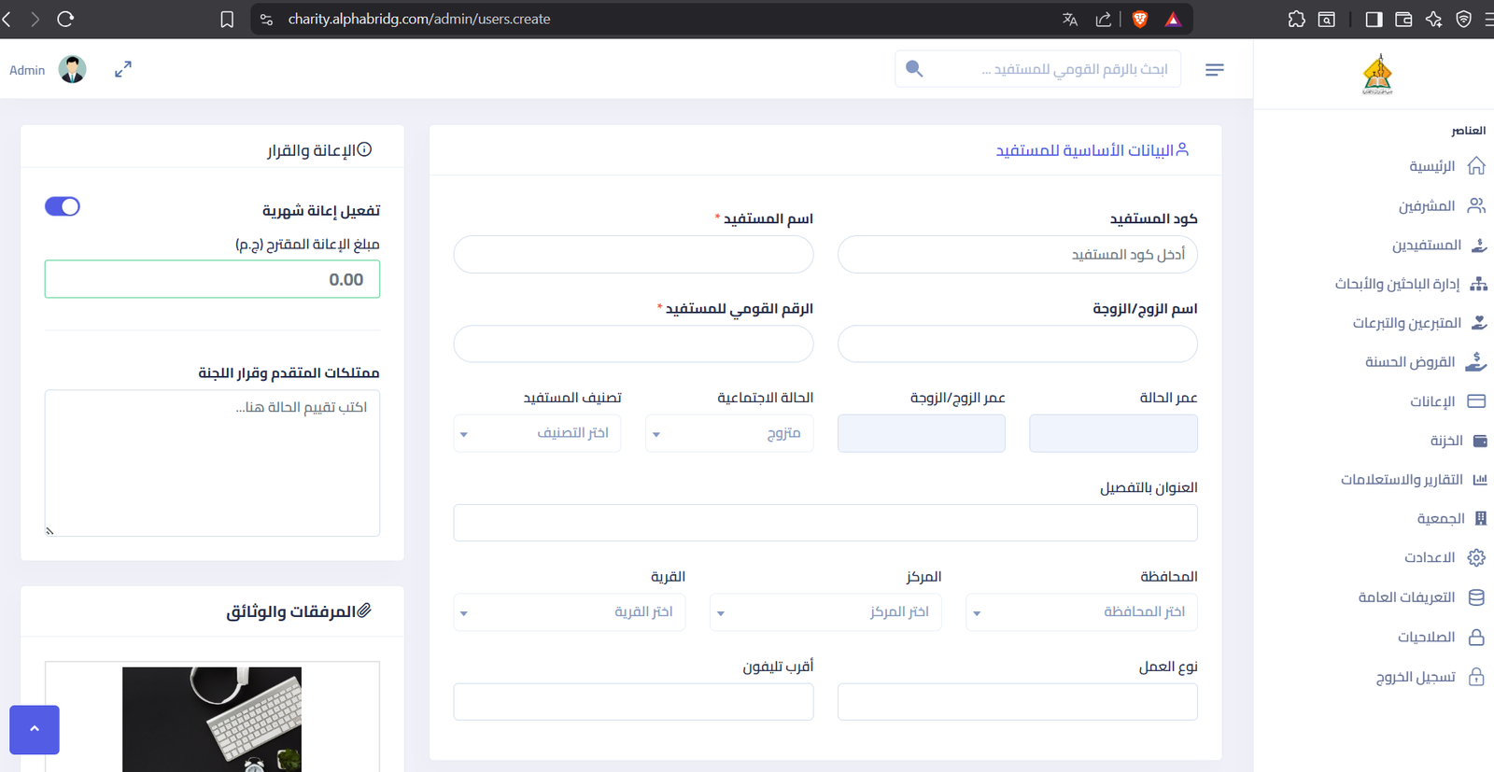This screenshot has width=1494, height=772.
Task: Open the browser translate page icon
Action: tap(1070, 19)
